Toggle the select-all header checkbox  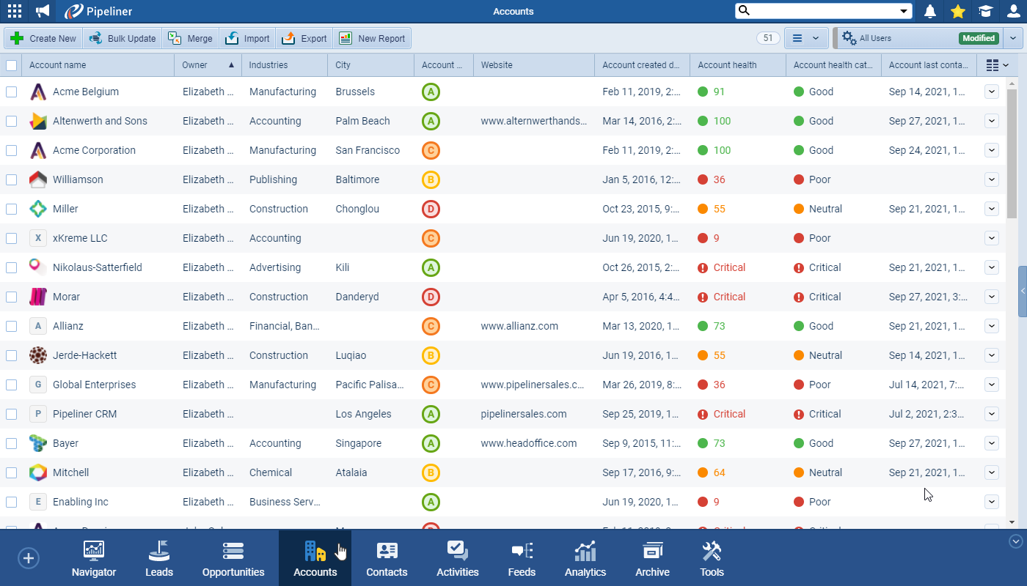coord(12,65)
